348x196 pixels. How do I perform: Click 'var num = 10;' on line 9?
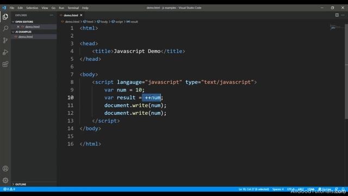click(x=125, y=90)
